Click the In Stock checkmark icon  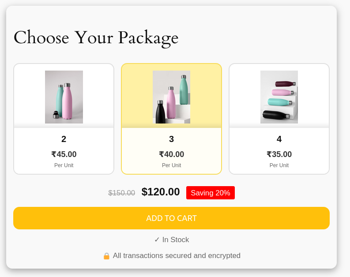click(157, 240)
